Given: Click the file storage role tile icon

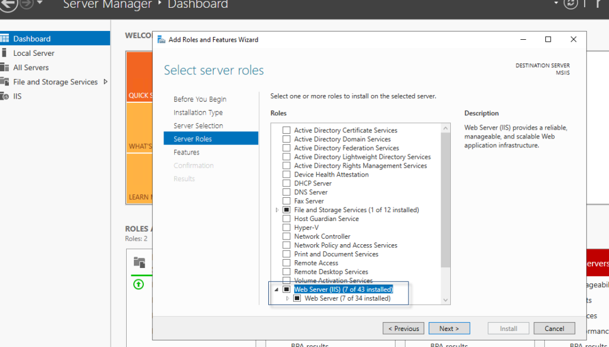Looking at the screenshot, I should (x=139, y=263).
